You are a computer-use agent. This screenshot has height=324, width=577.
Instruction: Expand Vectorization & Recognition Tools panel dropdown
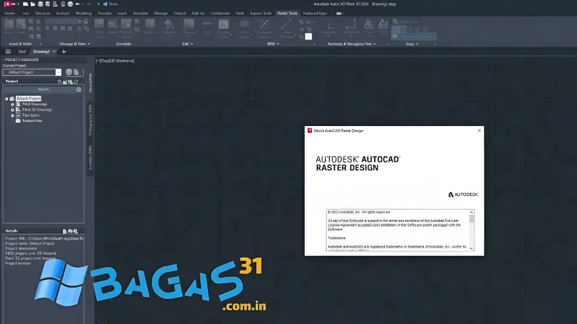point(375,44)
